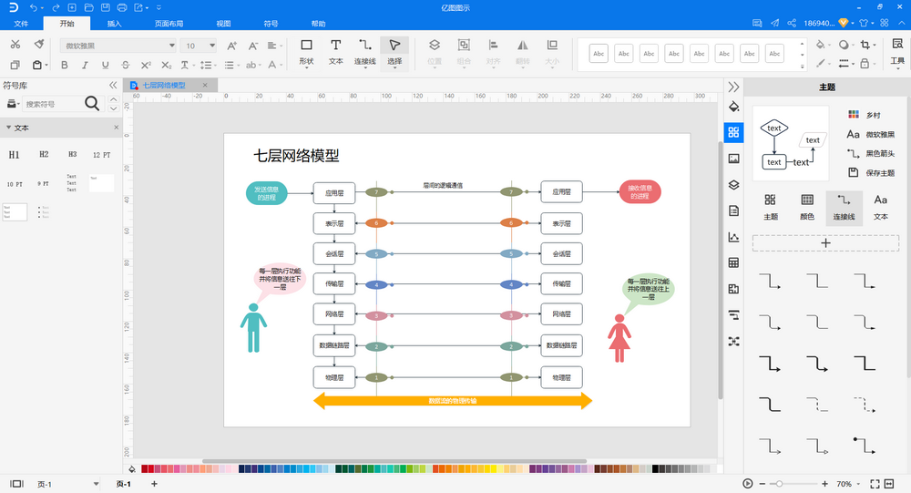Open the layers panel in right sidebar
The height and width of the screenshot is (493, 911).
coord(733,185)
